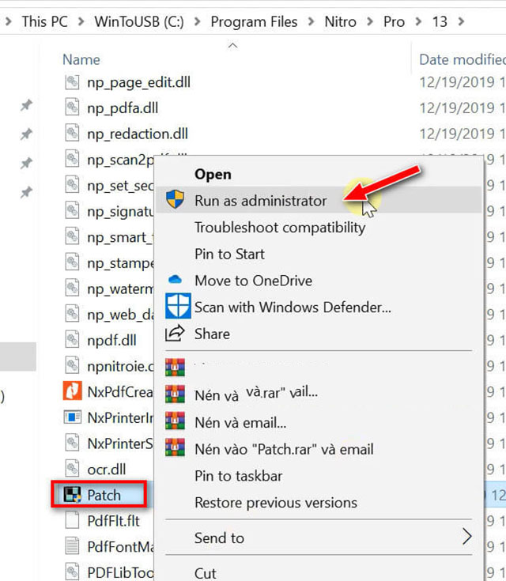
Task: Select the np_pdfa.dll file in the list
Action: pyautogui.click(x=123, y=108)
